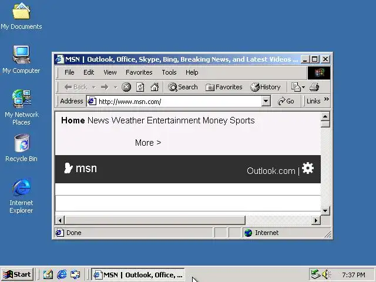Open the News link on MSN
The height and width of the screenshot is (282, 376).
[98, 120]
